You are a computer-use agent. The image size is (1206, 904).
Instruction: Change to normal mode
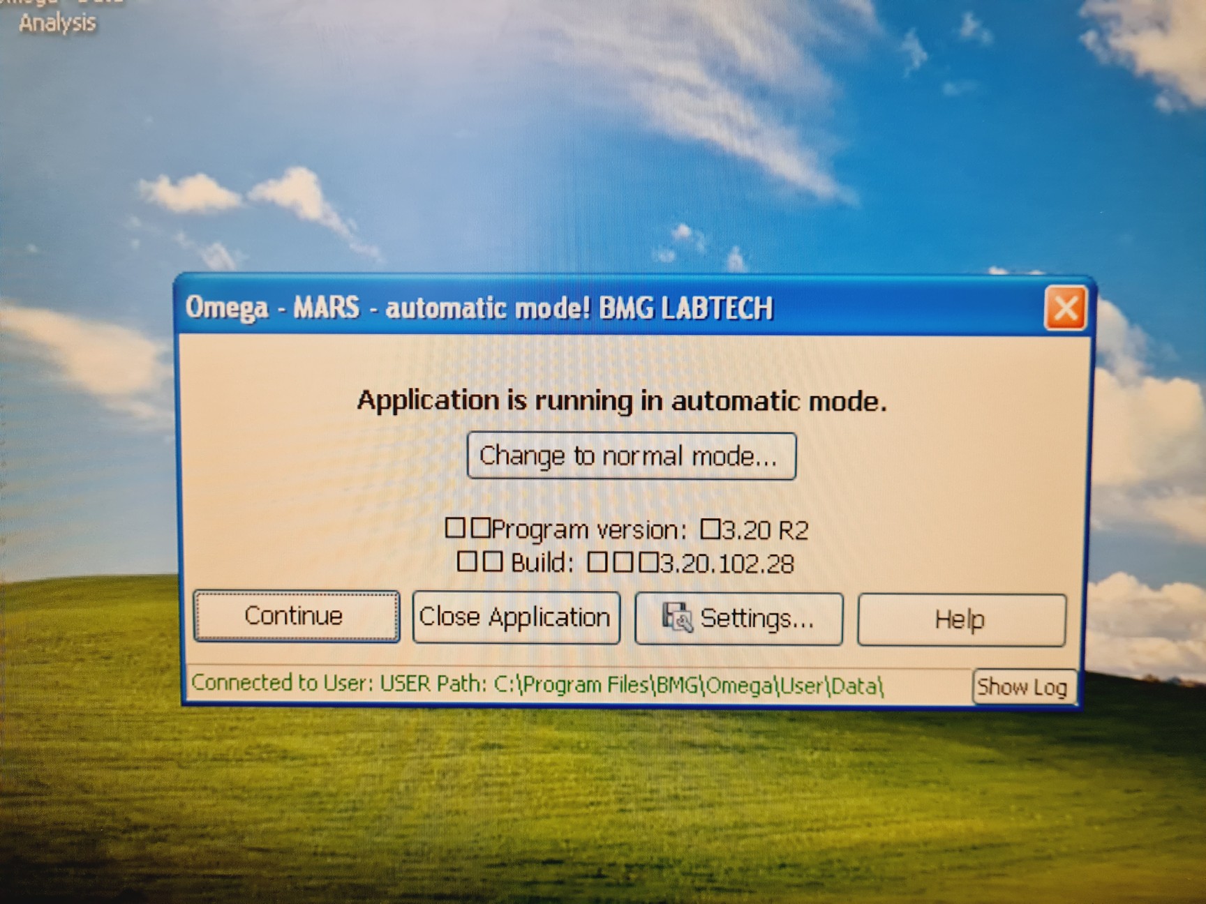point(631,456)
